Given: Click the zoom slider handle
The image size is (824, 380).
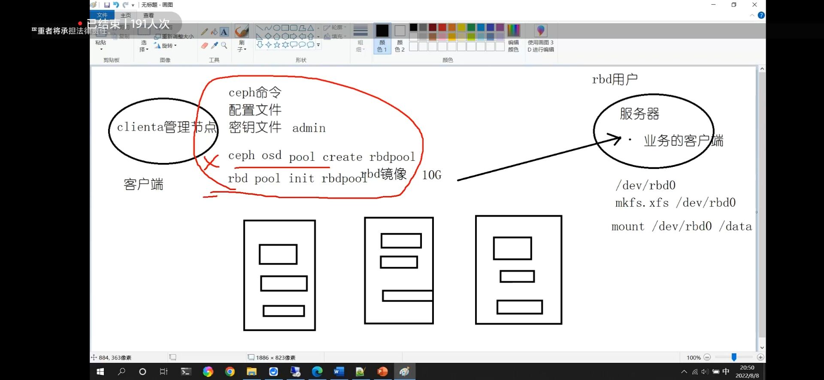Looking at the screenshot, I should (734, 357).
